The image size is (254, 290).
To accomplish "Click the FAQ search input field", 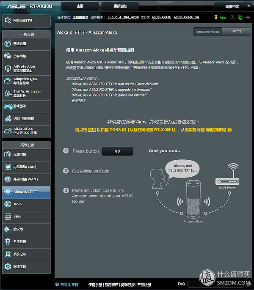I will (x=217, y=284).
